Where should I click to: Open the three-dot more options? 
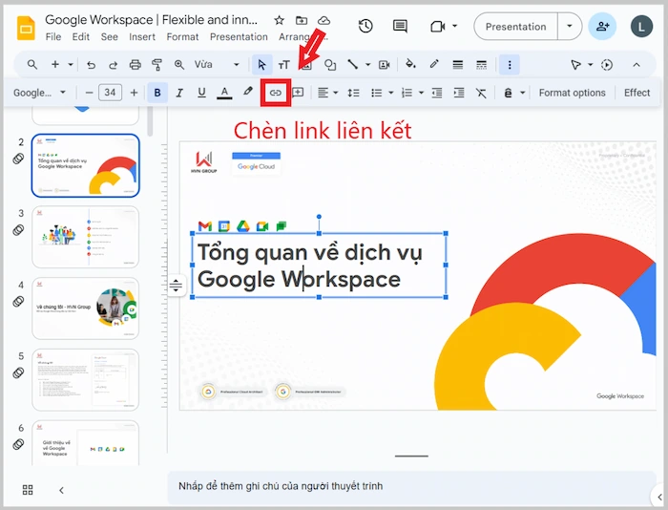click(x=510, y=65)
